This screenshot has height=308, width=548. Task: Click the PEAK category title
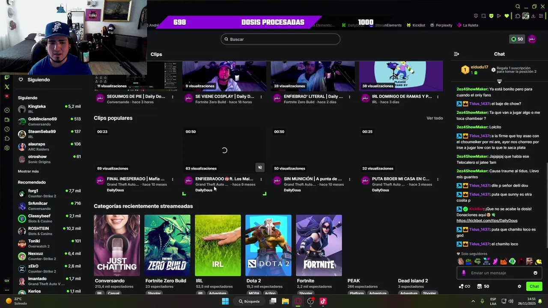coord(354,281)
